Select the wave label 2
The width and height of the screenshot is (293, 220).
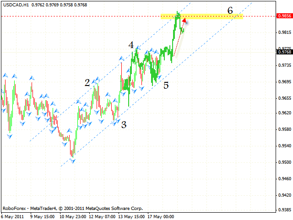(87, 83)
